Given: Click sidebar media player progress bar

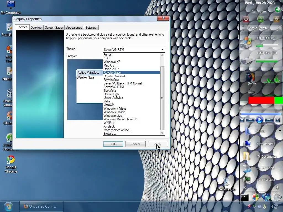Looking at the screenshot, I should 261,114.
